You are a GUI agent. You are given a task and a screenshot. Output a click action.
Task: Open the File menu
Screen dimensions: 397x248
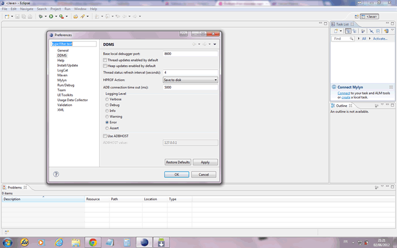coord(5,9)
